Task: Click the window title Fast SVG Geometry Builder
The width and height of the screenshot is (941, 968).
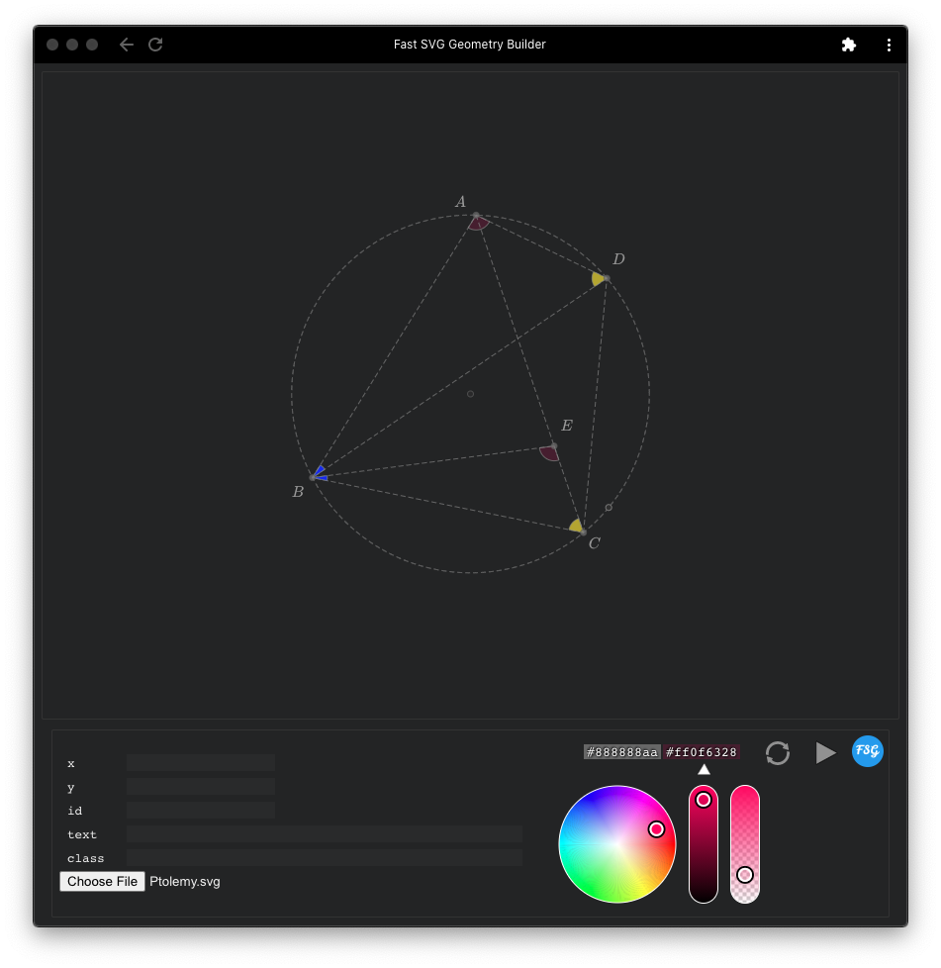Action: point(470,45)
